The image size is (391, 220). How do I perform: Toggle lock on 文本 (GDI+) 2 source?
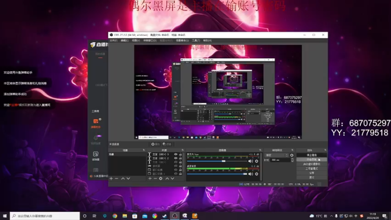(180, 158)
